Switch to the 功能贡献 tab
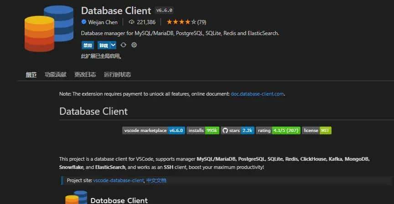The width and height of the screenshot is (394, 204). point(56,75)
